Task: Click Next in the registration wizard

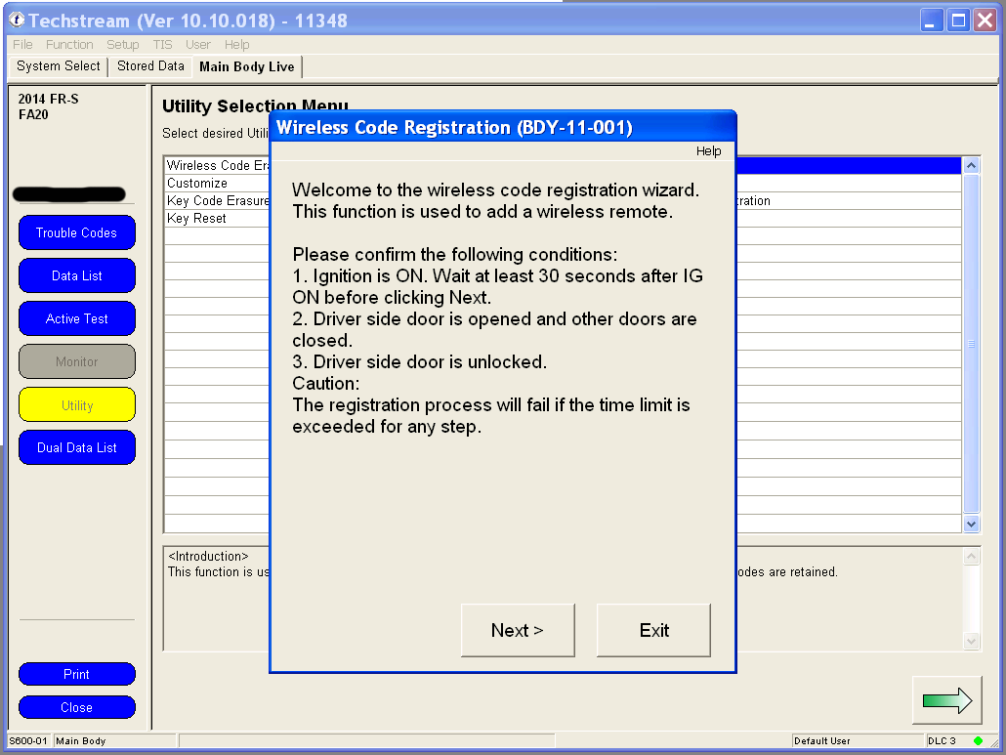Action: [518, 630]
